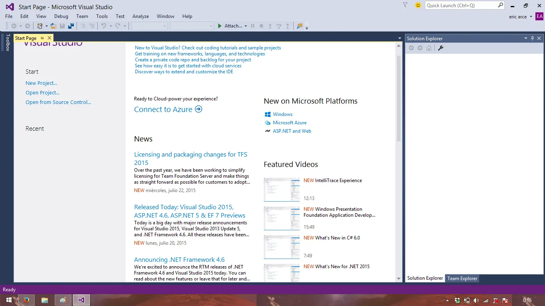Send feedback with the smiley icon
This screenshot has height=306, width=545.
(x=418, y=5)
